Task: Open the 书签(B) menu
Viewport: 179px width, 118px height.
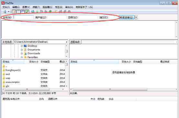Action: tap(59, 7)
